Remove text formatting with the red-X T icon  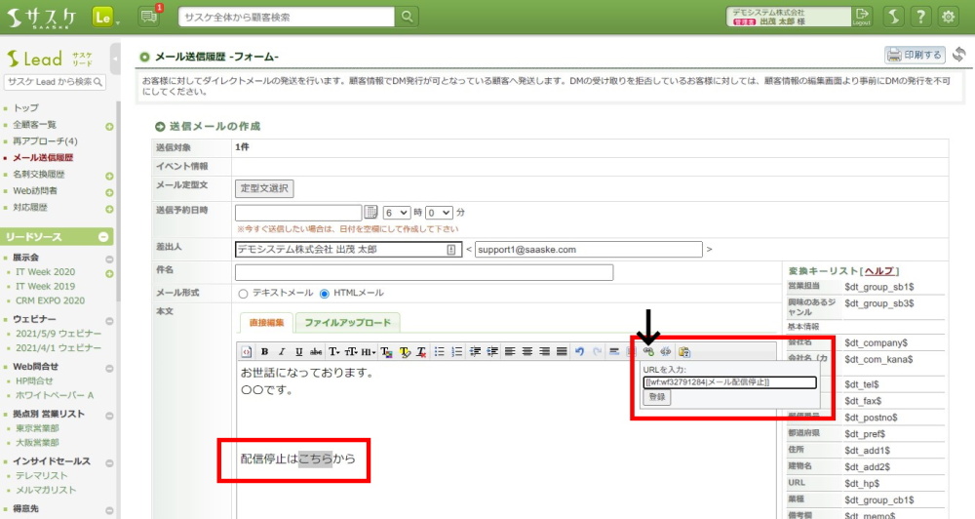point(421,351)
